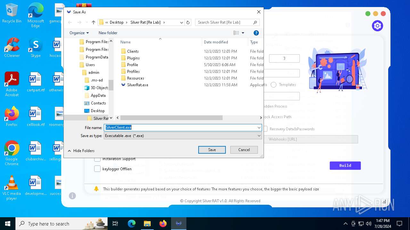
Task: Click the Webhooks {URL} field
Action: (x=310, y=139)
